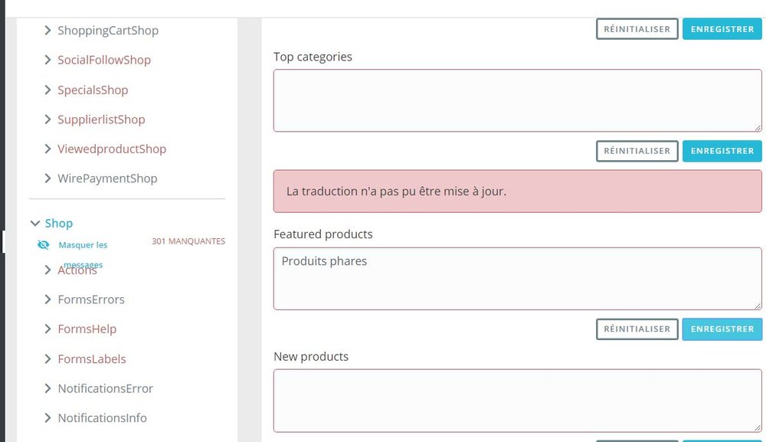Save the Featured products translation

(722, 329)
